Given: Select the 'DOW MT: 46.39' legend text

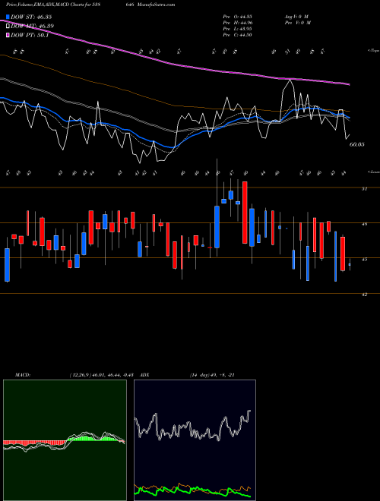Looking at the screenshot, I should click(32, 26).
